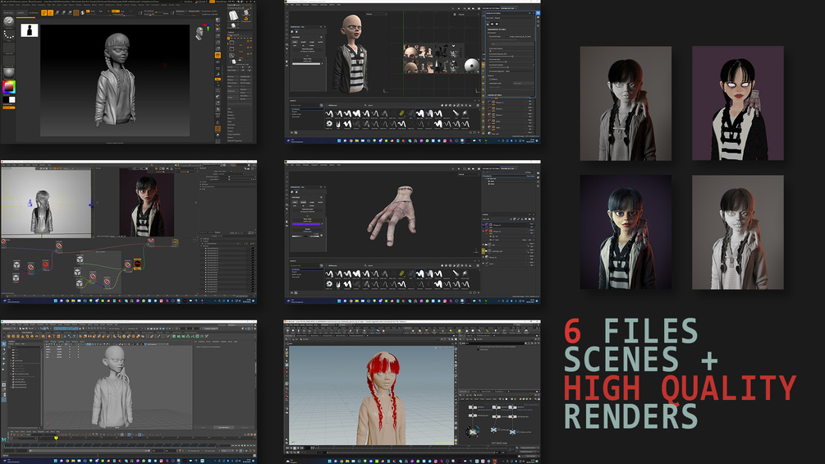Select the highlighted brush preset in bald-character Painter shelf

[419, 113]
